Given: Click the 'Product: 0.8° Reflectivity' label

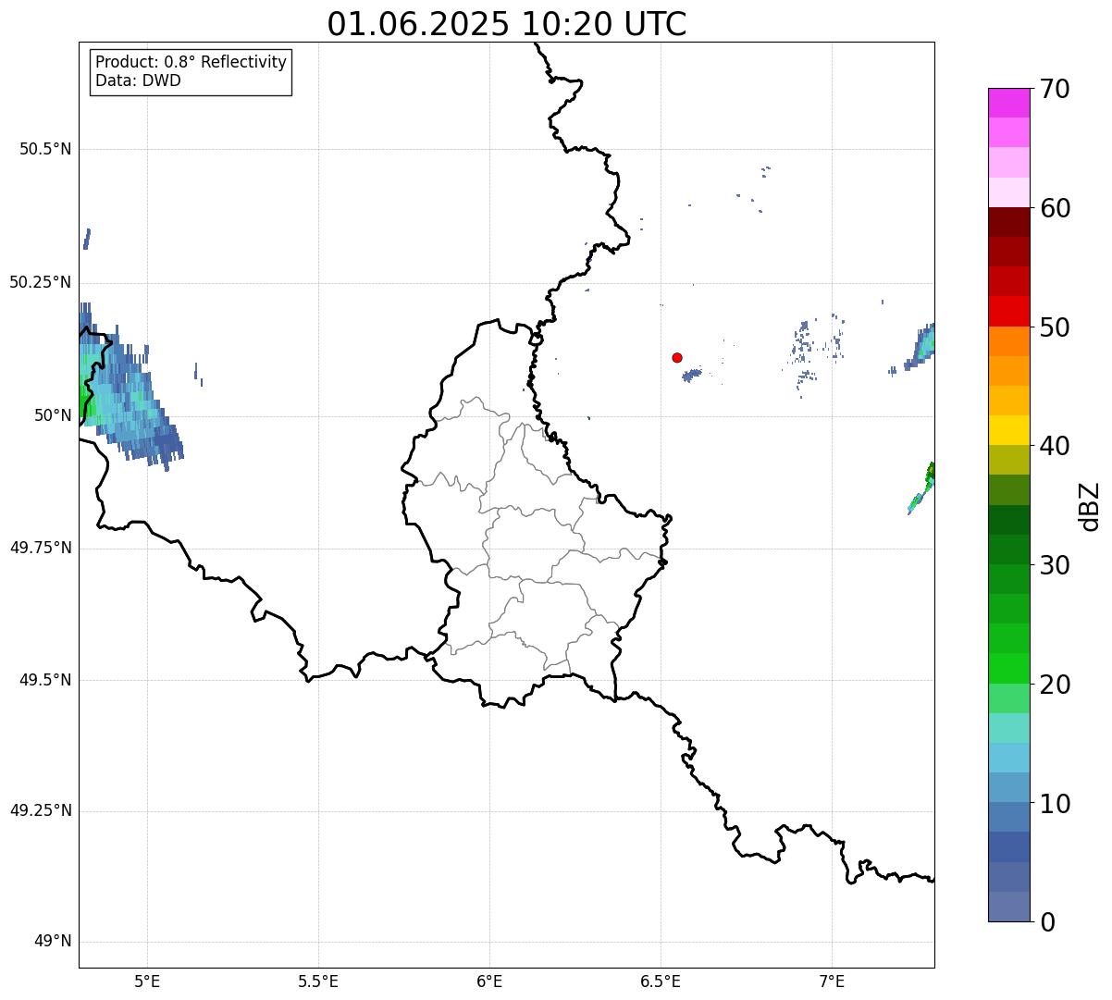Looking at the screenshot, I should pyautogui.click(x=192, y=62).
